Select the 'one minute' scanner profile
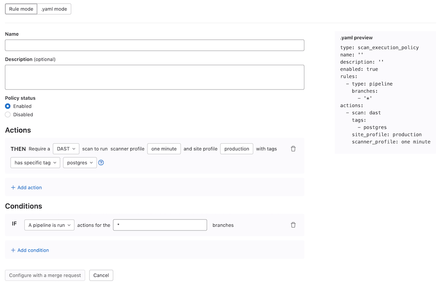This screenshot has width=440, height=285. (x=164, y=149)
